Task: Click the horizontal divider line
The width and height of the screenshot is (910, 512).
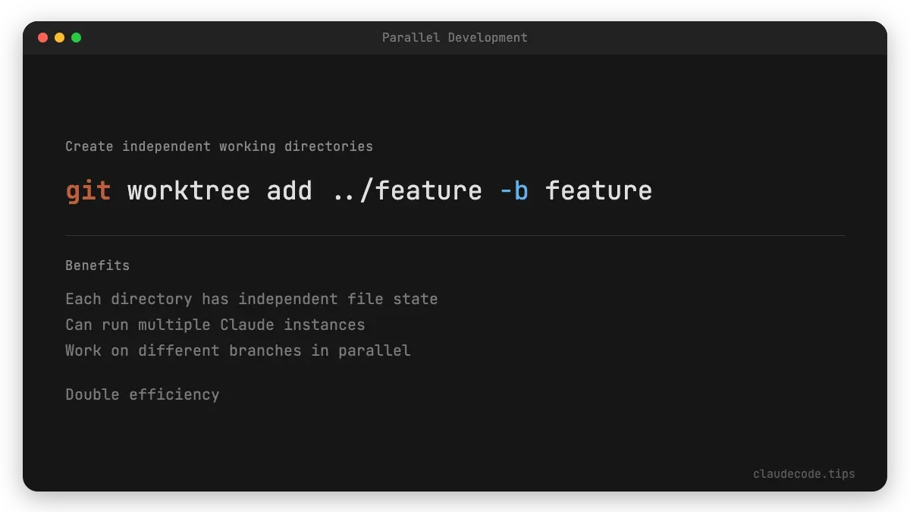Action: click(455, 234)
